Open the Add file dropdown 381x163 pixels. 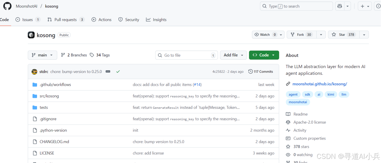(233, 55)
